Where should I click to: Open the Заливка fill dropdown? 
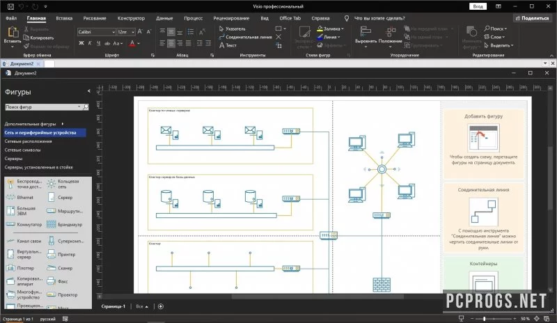(x=330, y=29)
